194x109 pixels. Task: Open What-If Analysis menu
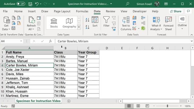pyautogui.click(x=156, y=23)
